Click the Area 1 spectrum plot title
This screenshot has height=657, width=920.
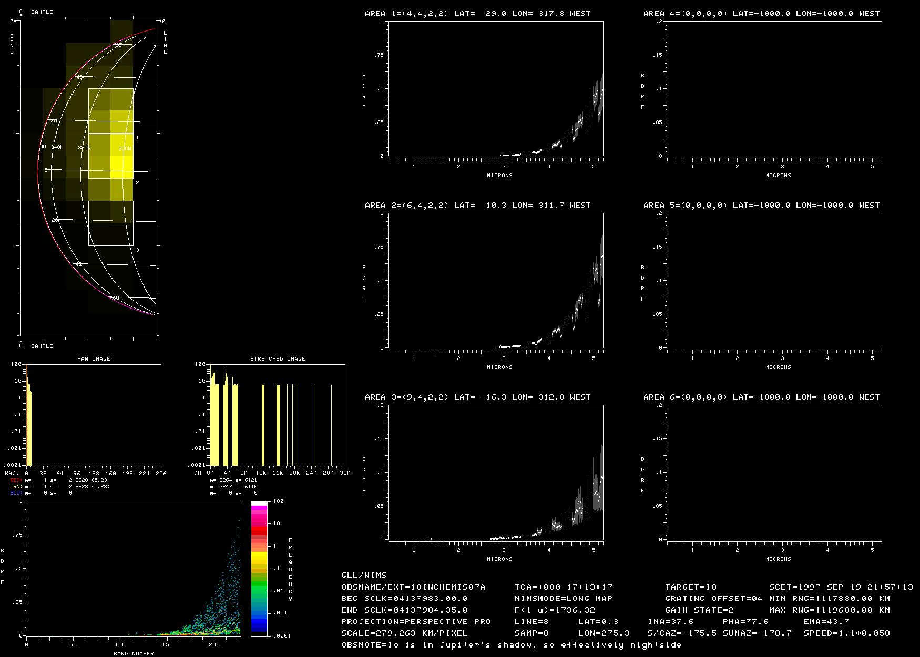point(477,14)
